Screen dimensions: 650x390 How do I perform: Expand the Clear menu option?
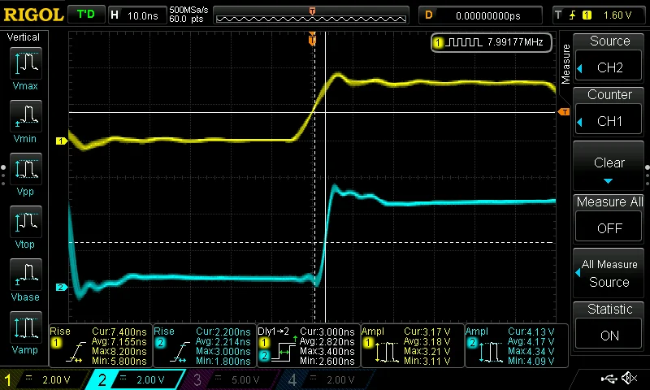(x=609, y=167)
